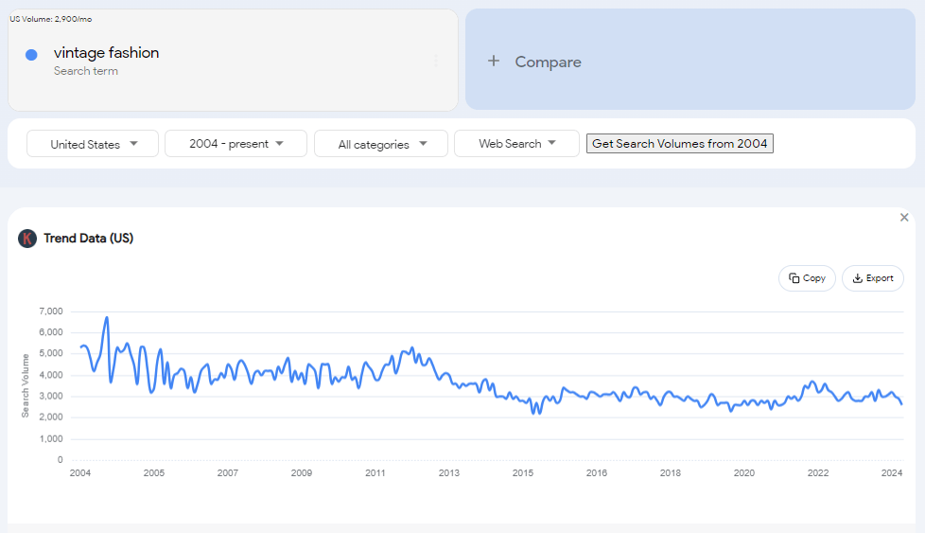Click the highest peak in the trend line
Image resolution: width=925 pixels, height=533 pixels.
pos(107,317)
